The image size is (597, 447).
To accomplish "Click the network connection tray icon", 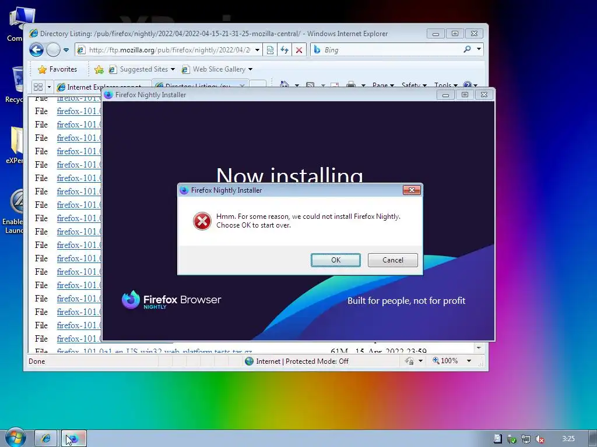I will (526, 439).
